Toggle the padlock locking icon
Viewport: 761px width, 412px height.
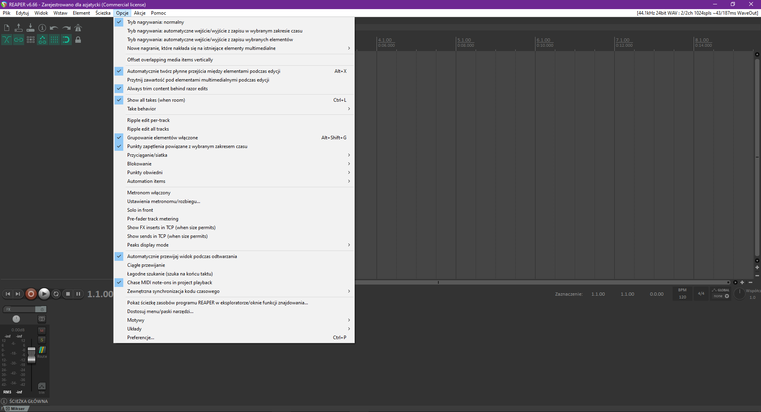point(78,40)
